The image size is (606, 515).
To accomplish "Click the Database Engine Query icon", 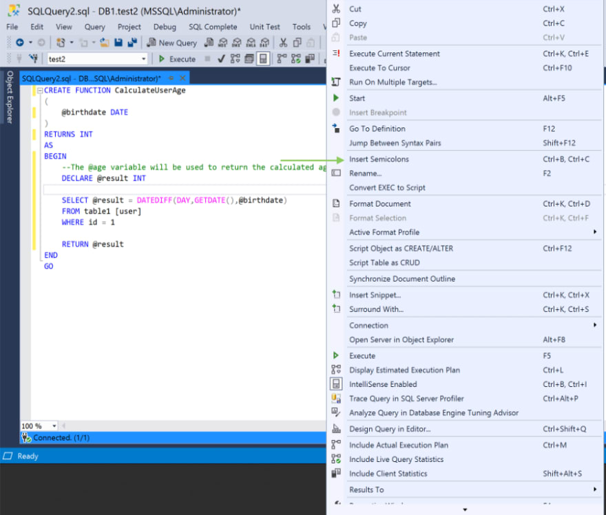I will (x=209, y=43).
